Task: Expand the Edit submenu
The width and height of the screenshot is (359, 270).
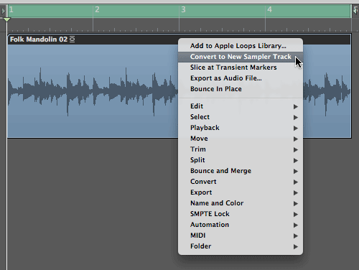Action: tap(241, 106)
